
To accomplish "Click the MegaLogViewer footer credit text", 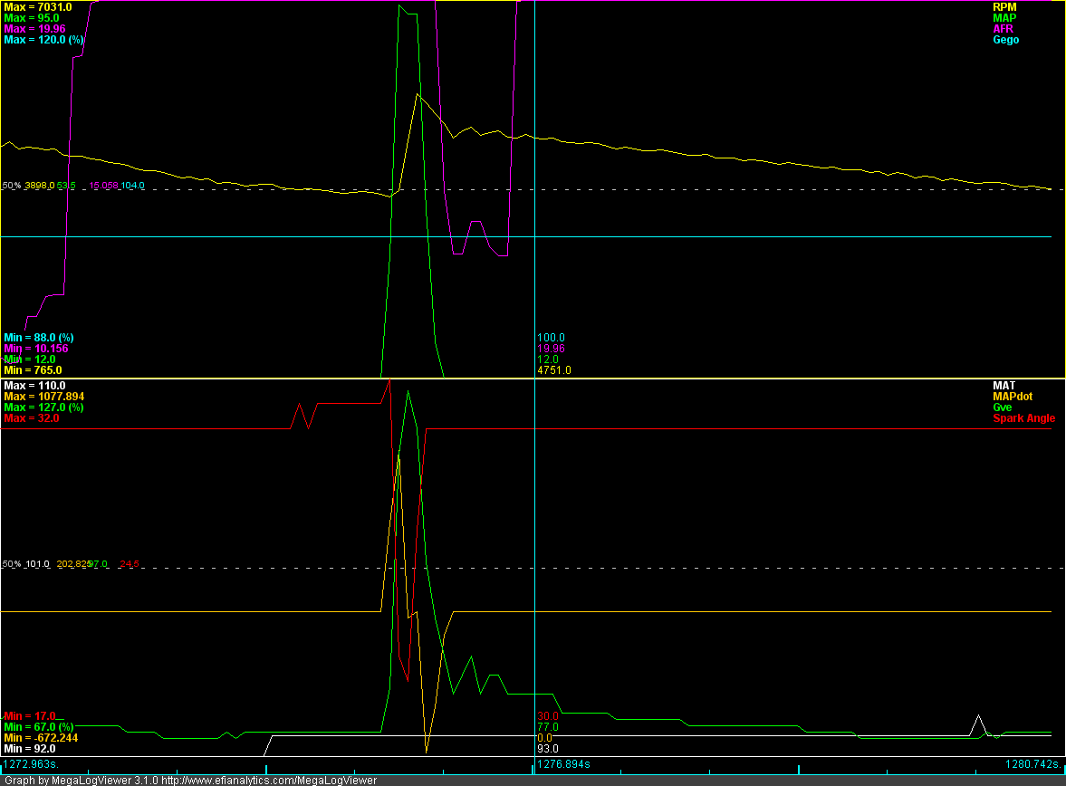I will coord(190,781).
